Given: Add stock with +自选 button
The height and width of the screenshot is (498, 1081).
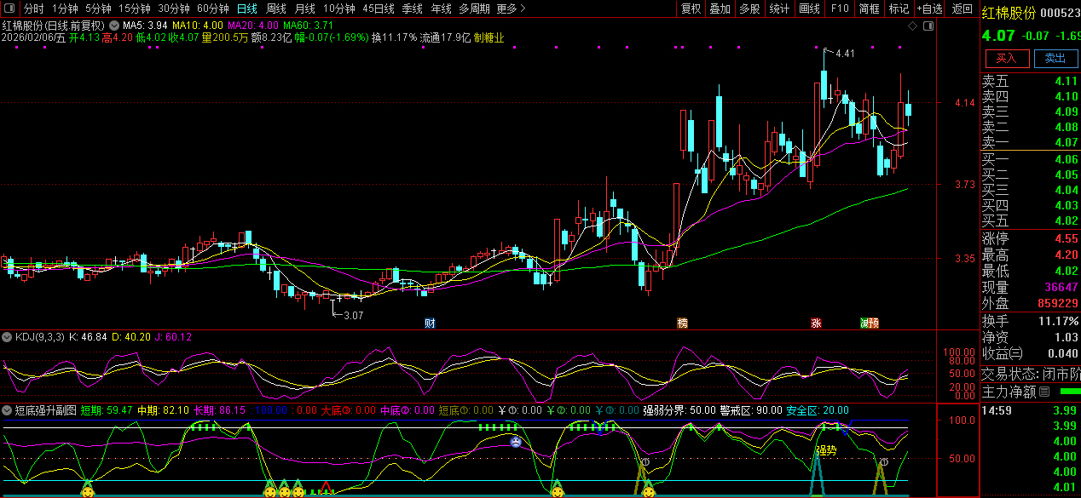Looking at the screenshot, I should [x=929, y=9].
